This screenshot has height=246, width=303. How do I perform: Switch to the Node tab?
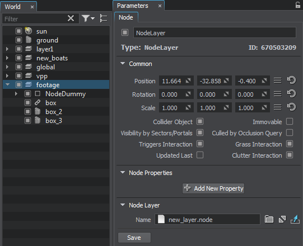(126, 17)
